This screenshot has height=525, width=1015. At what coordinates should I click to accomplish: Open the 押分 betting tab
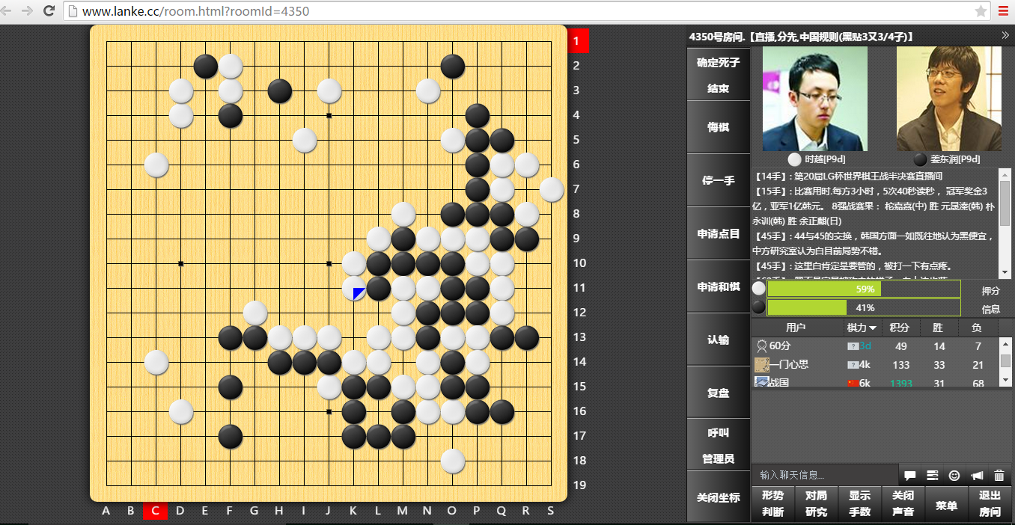[x=991, y=290]
